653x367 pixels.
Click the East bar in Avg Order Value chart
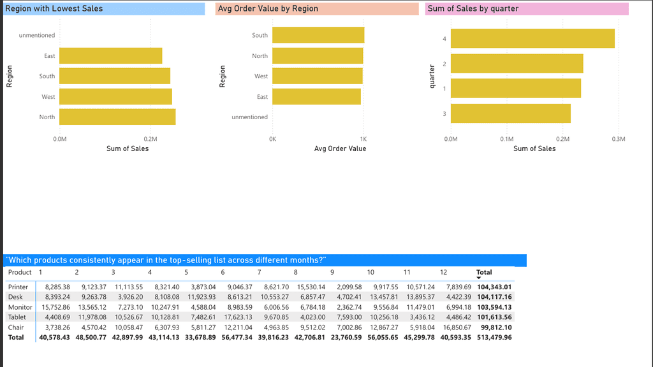(316, 97)
